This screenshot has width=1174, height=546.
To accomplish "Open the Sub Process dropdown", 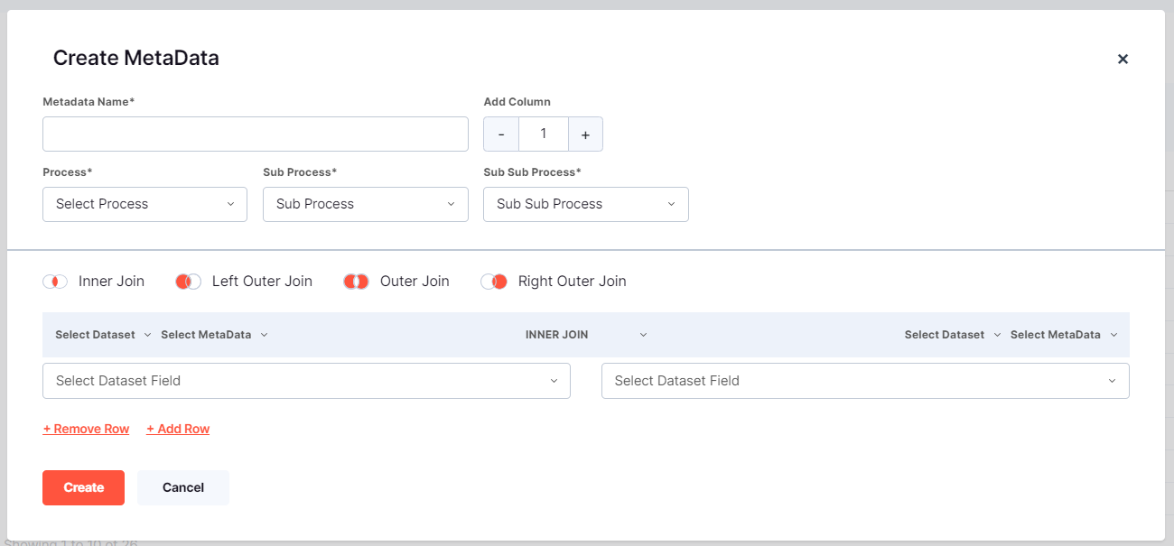I will click(x=365, y=204).
